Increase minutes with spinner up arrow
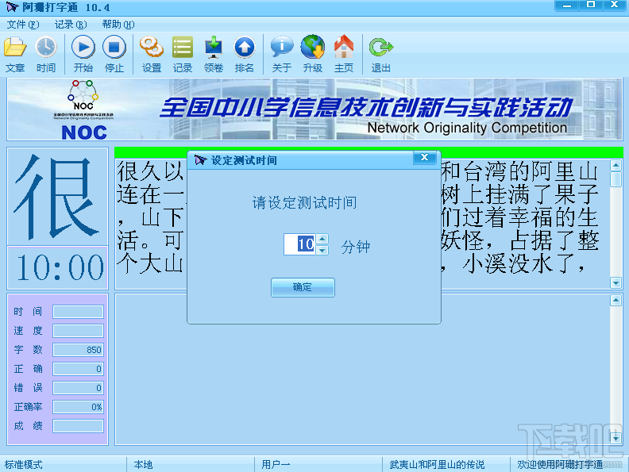 [x=322, y=240]
